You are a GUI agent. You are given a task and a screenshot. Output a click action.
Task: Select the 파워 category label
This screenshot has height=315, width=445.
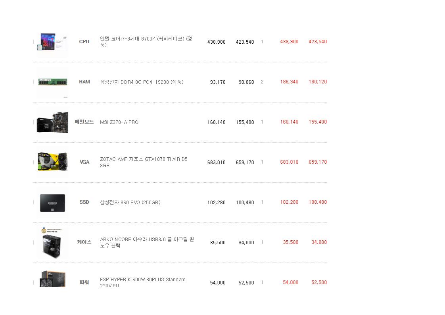[x=84, y=282]
